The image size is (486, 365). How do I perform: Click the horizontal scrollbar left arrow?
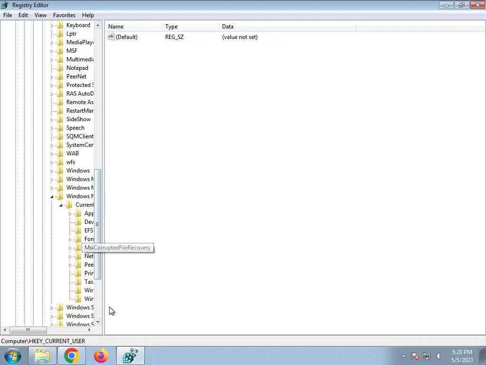click(x=4, y=330)
